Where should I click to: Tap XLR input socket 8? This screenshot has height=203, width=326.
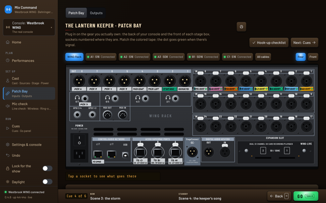pyautogui.click(x=200, y=81)
